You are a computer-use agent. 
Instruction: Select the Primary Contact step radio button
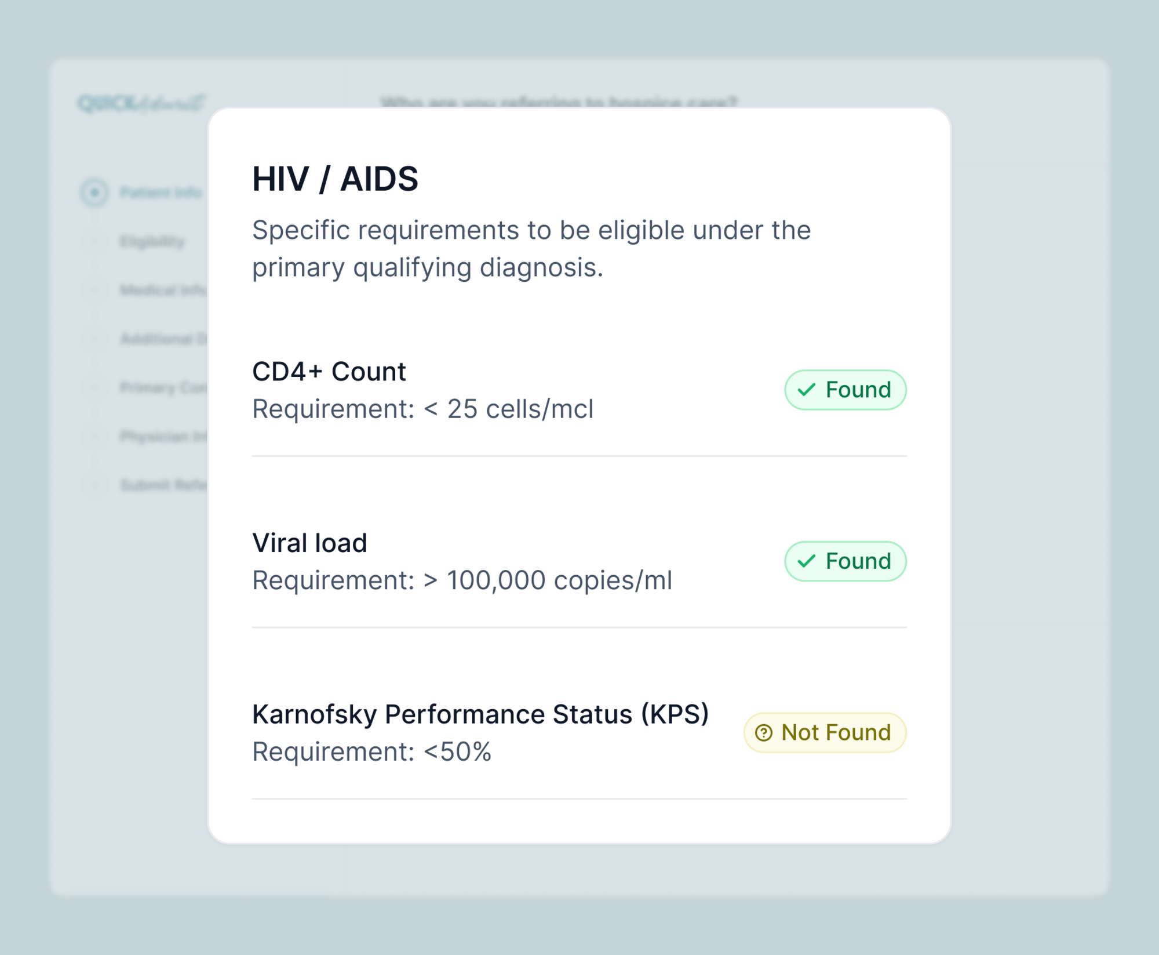pos(94,388)
